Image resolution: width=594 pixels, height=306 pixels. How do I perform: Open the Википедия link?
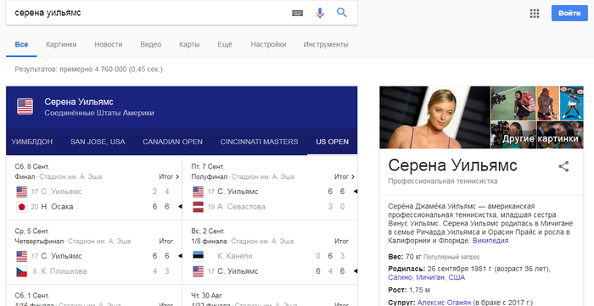[x=490, y=241]
